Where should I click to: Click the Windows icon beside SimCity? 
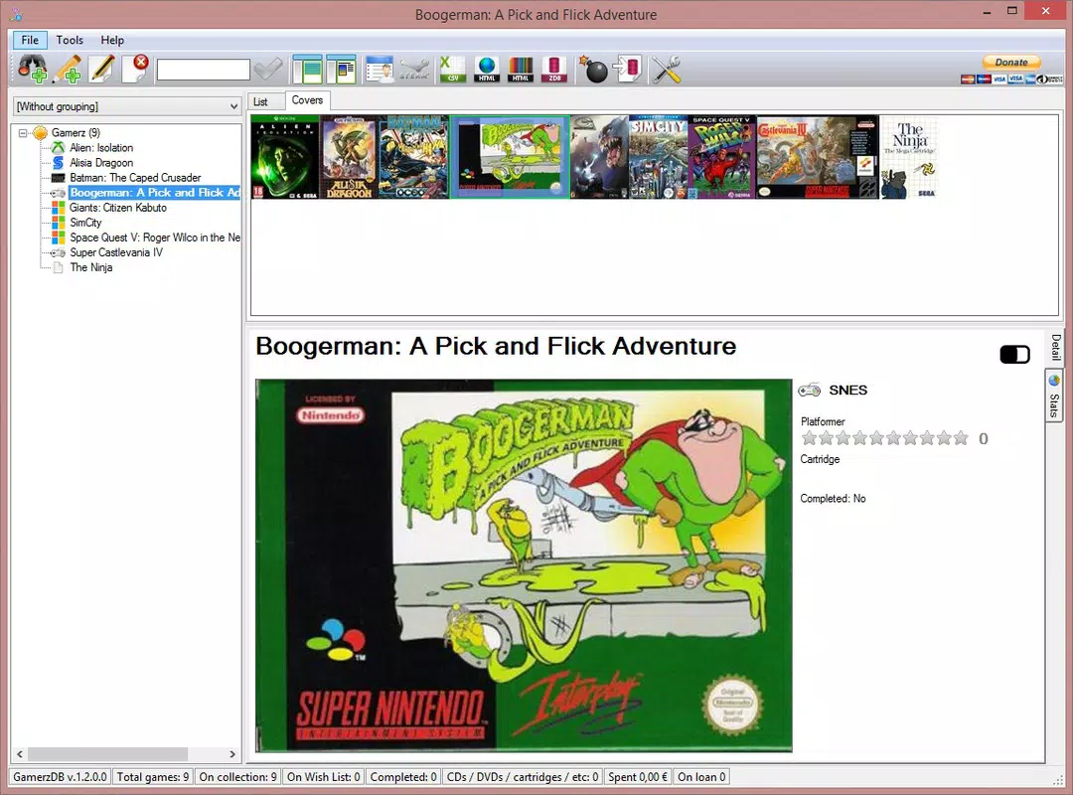(59, 223)
